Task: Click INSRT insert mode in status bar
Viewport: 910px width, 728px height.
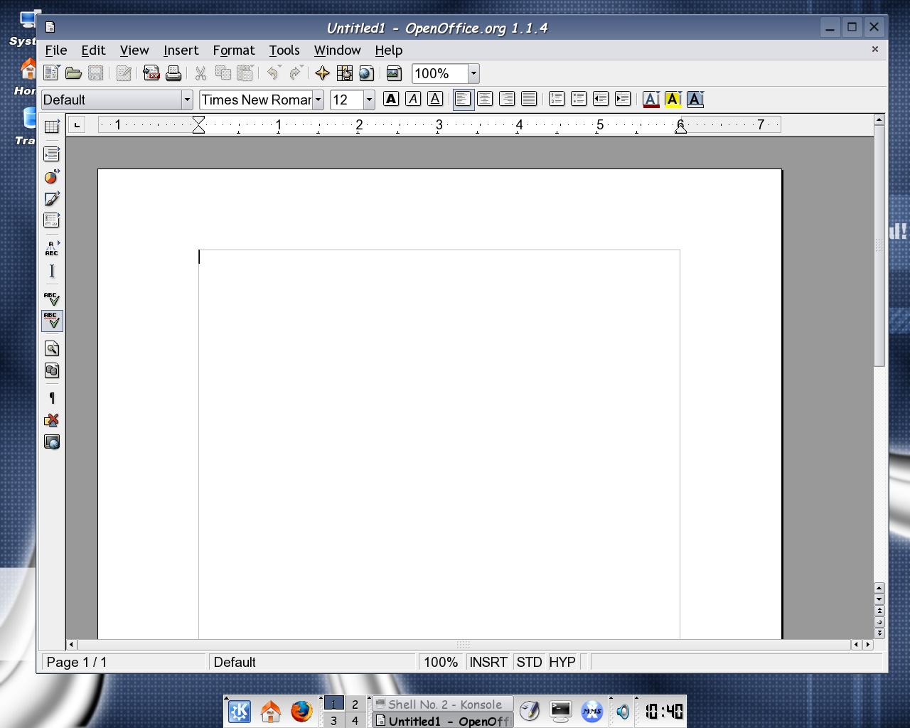Action: click(488, 662)
